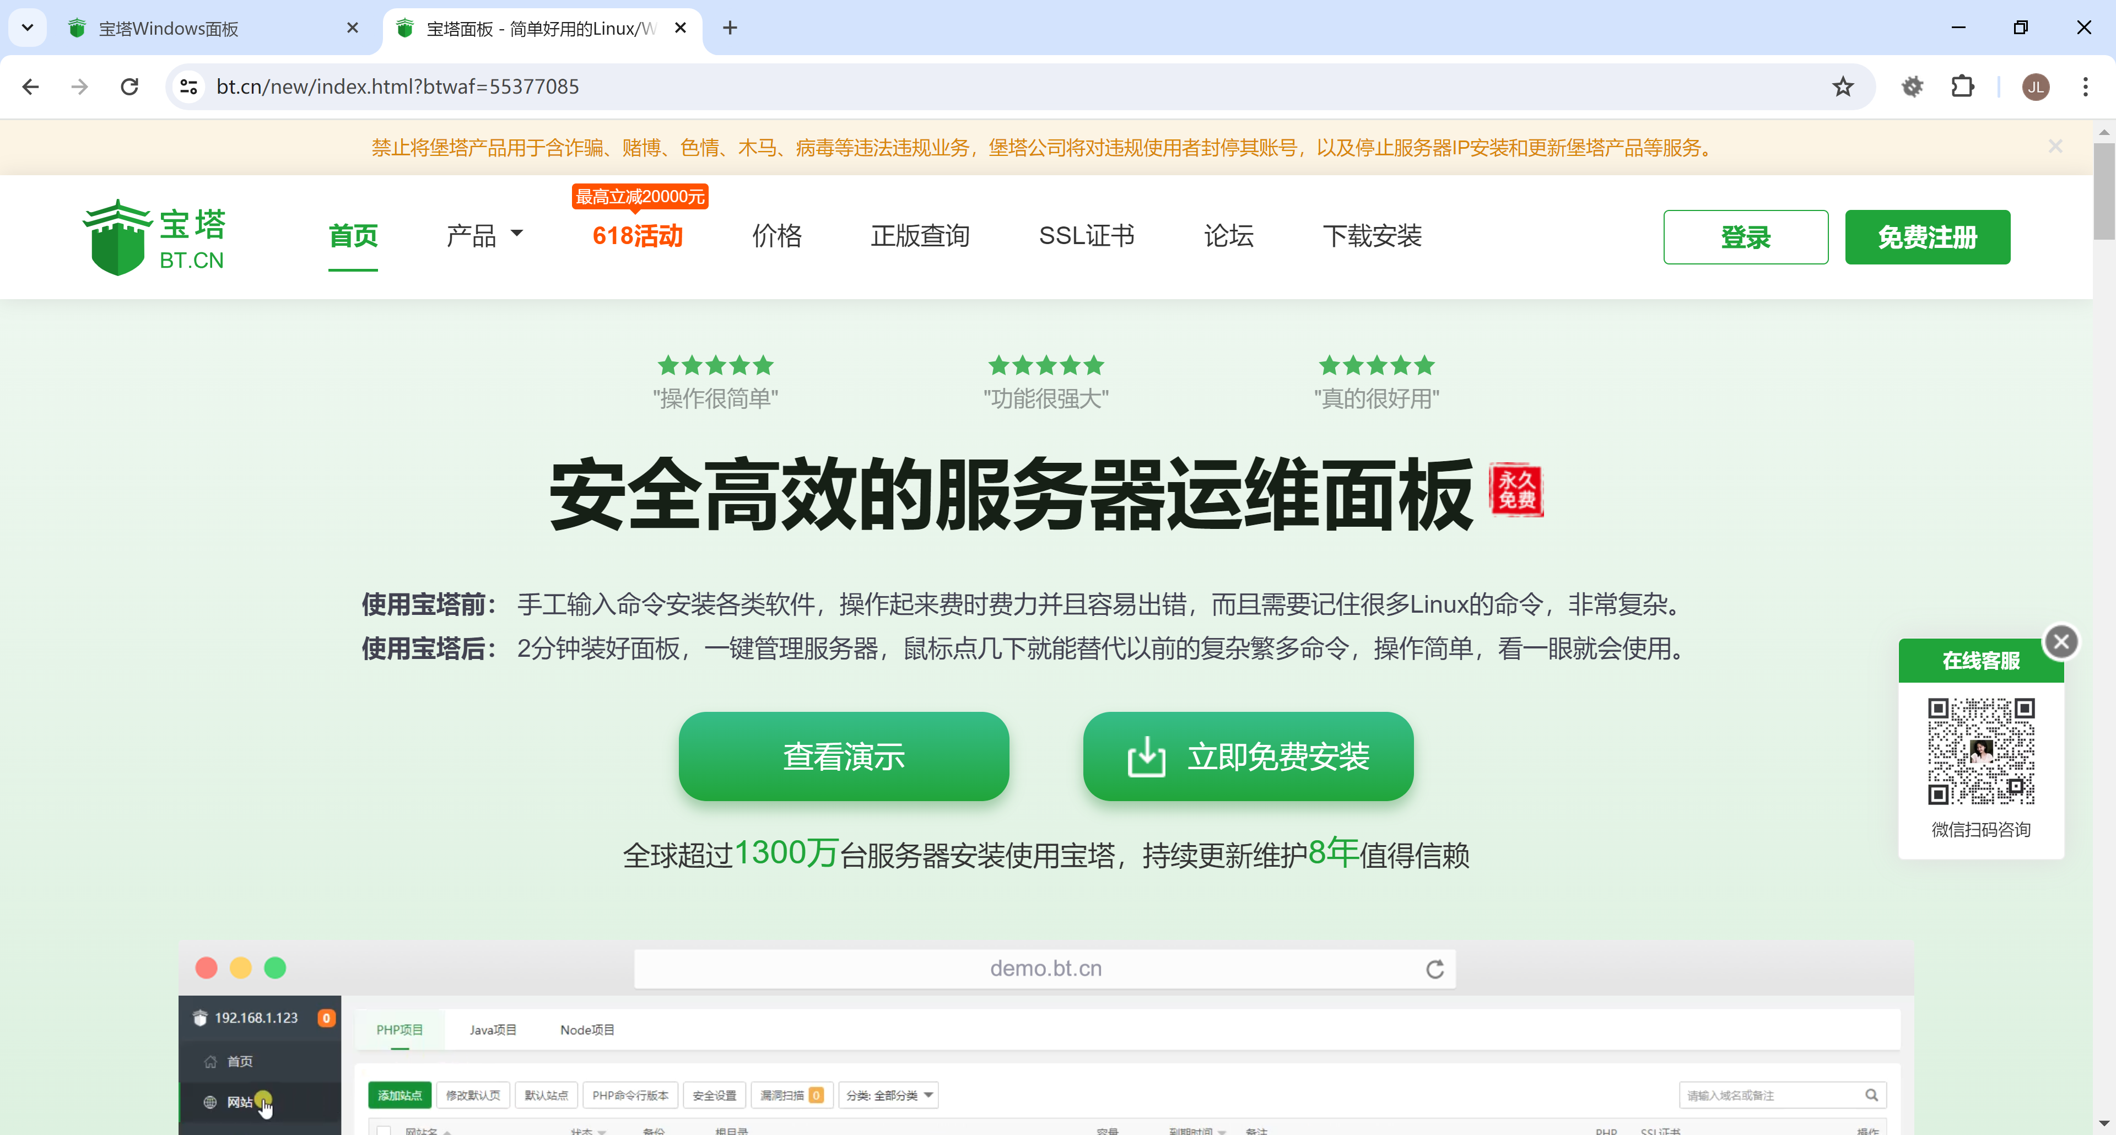2116x1135 pixels.
Task: Expand the 分类: 全部分类 dropdown
Action: click(x=888, y=1095)
